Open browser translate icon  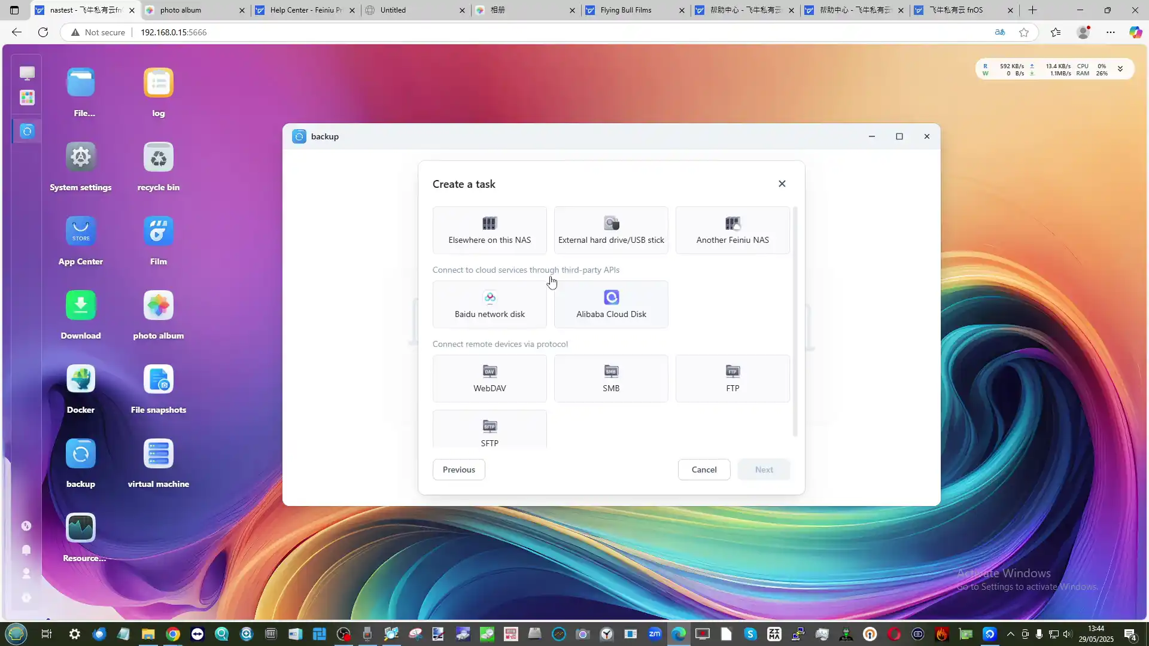1000,32
